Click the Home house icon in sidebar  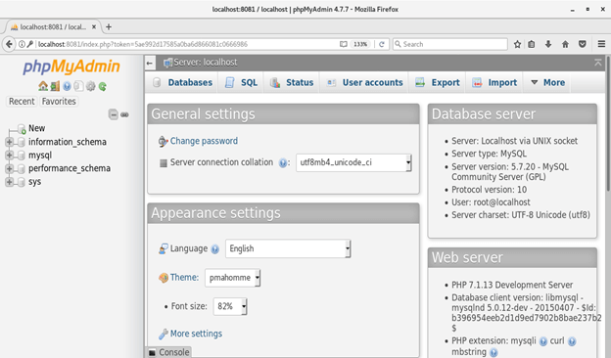(43, 86)
